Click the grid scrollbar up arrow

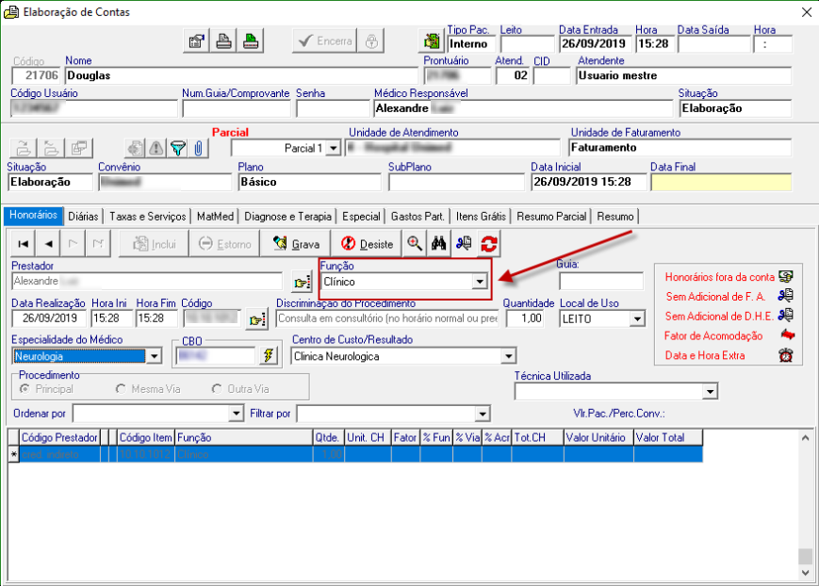[805, 438]
